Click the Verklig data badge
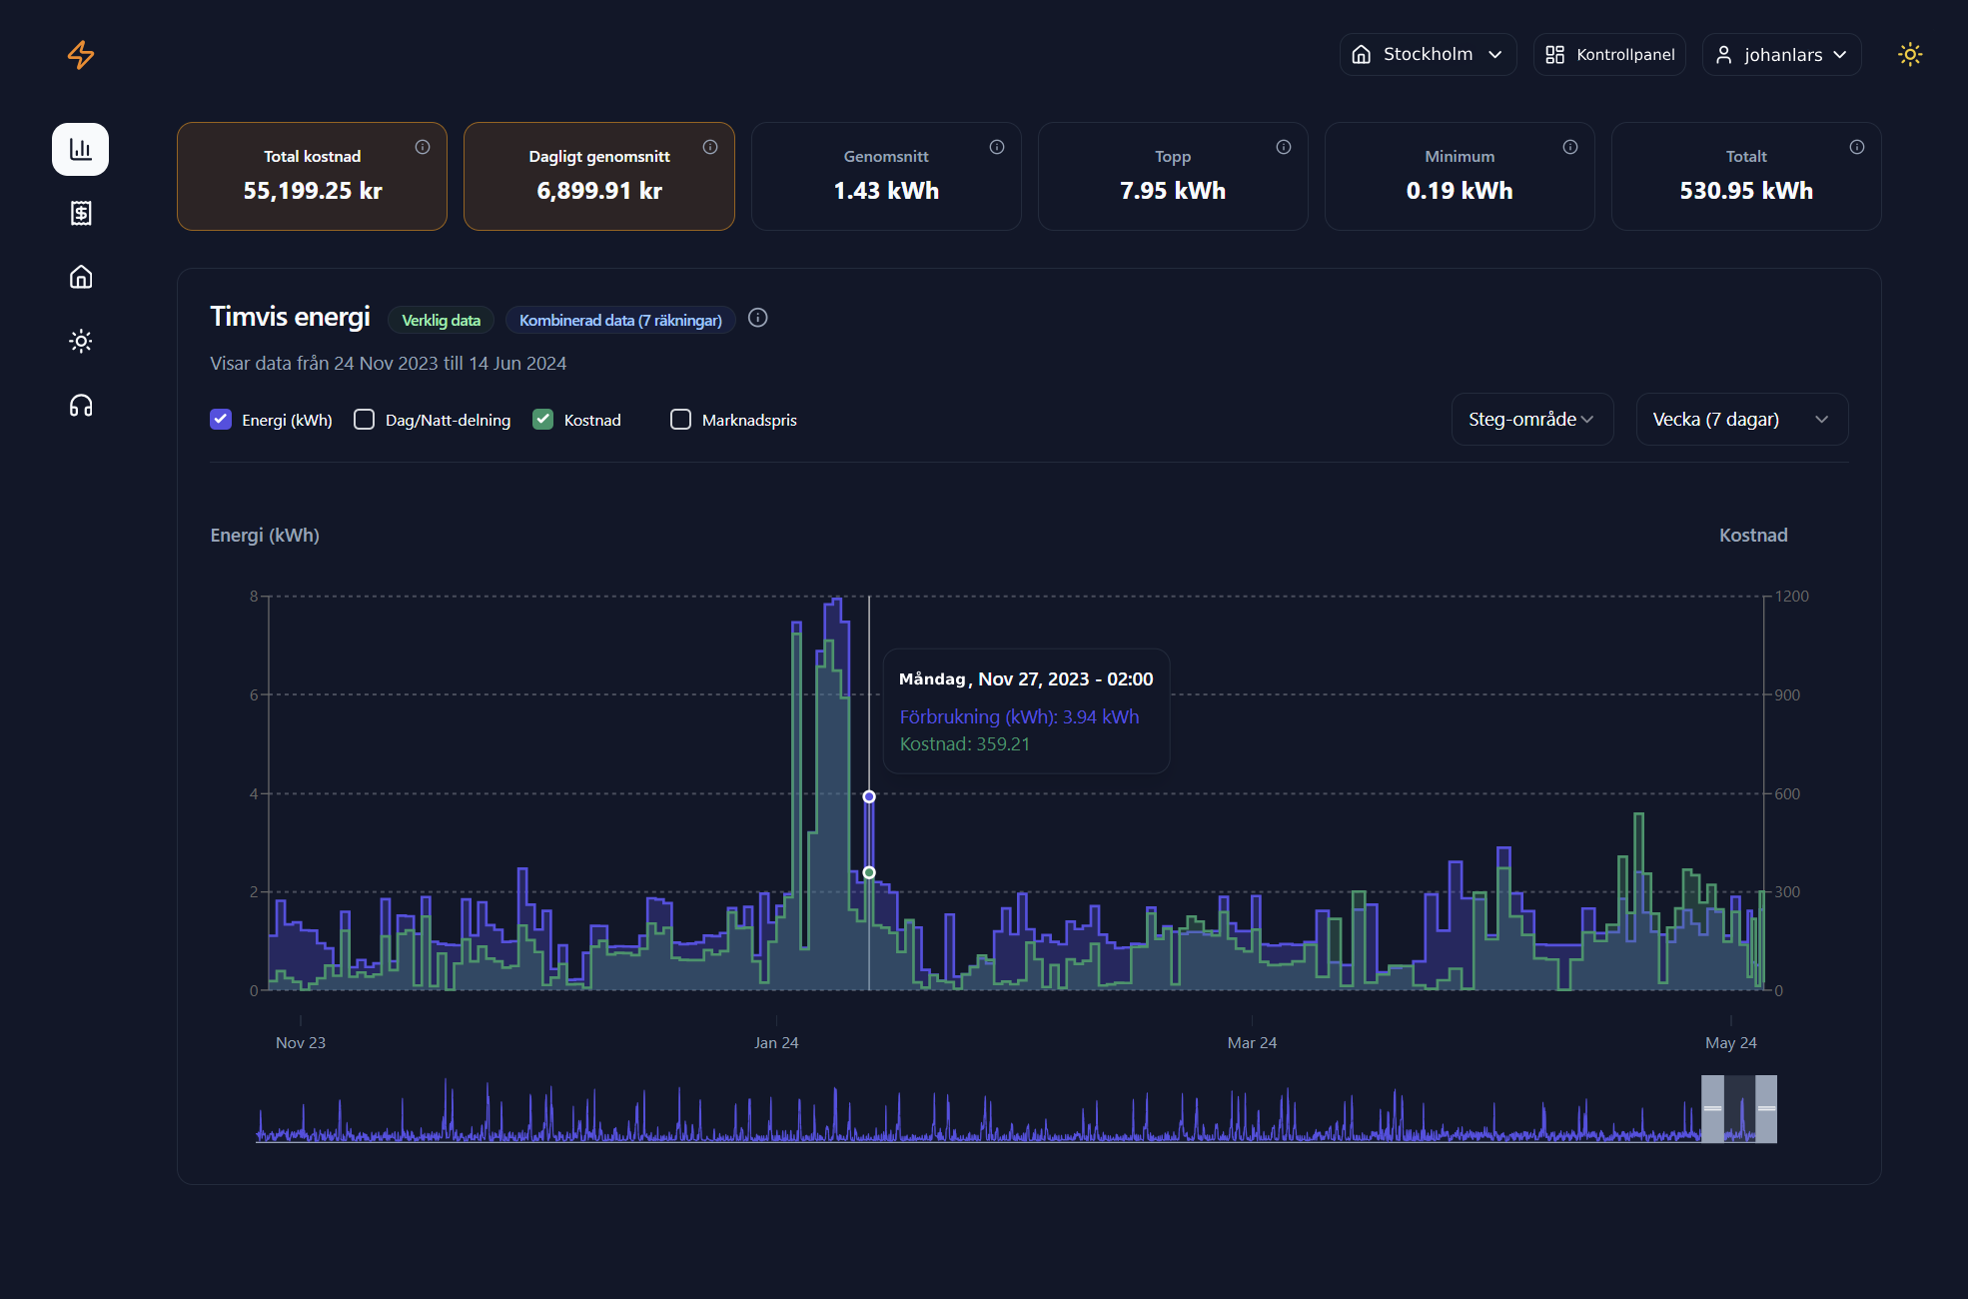 point(441,320)
